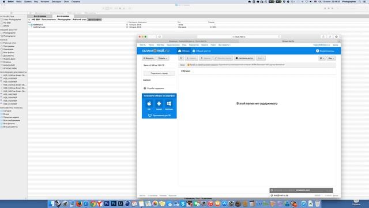Open the sort order dropdown in the Cloud toolbar
Viewport: 369px width, 208px height.
[x=322, y=58]
